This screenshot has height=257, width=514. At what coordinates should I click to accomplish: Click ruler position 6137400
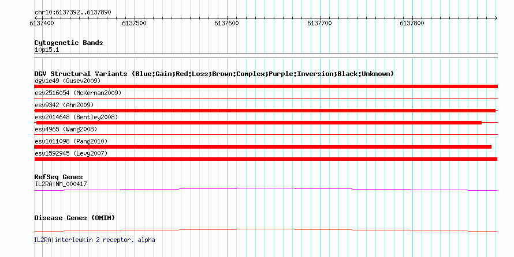tap(42, 23)
